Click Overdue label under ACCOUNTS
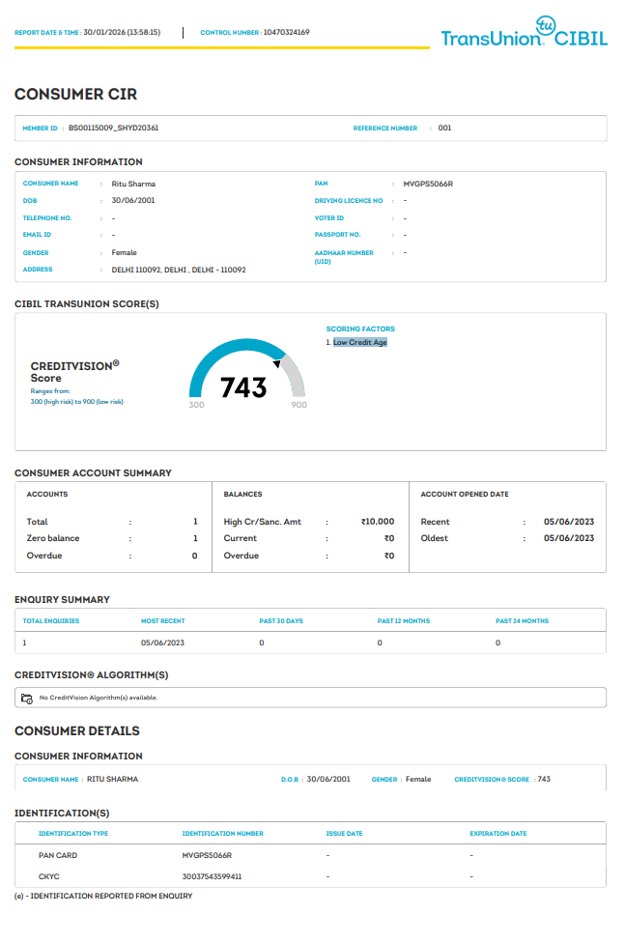625x943 pixels. (x=43, y=556)
